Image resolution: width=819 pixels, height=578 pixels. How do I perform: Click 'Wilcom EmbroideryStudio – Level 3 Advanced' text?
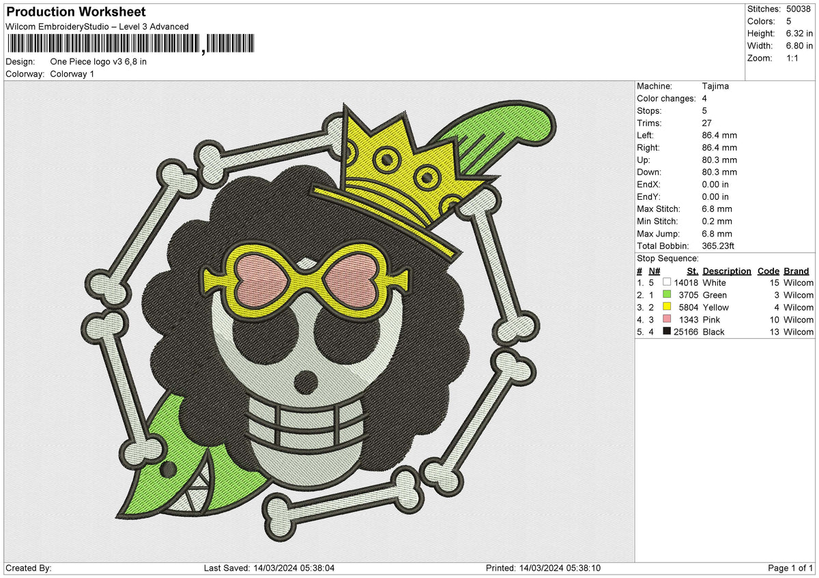[97, 27]
